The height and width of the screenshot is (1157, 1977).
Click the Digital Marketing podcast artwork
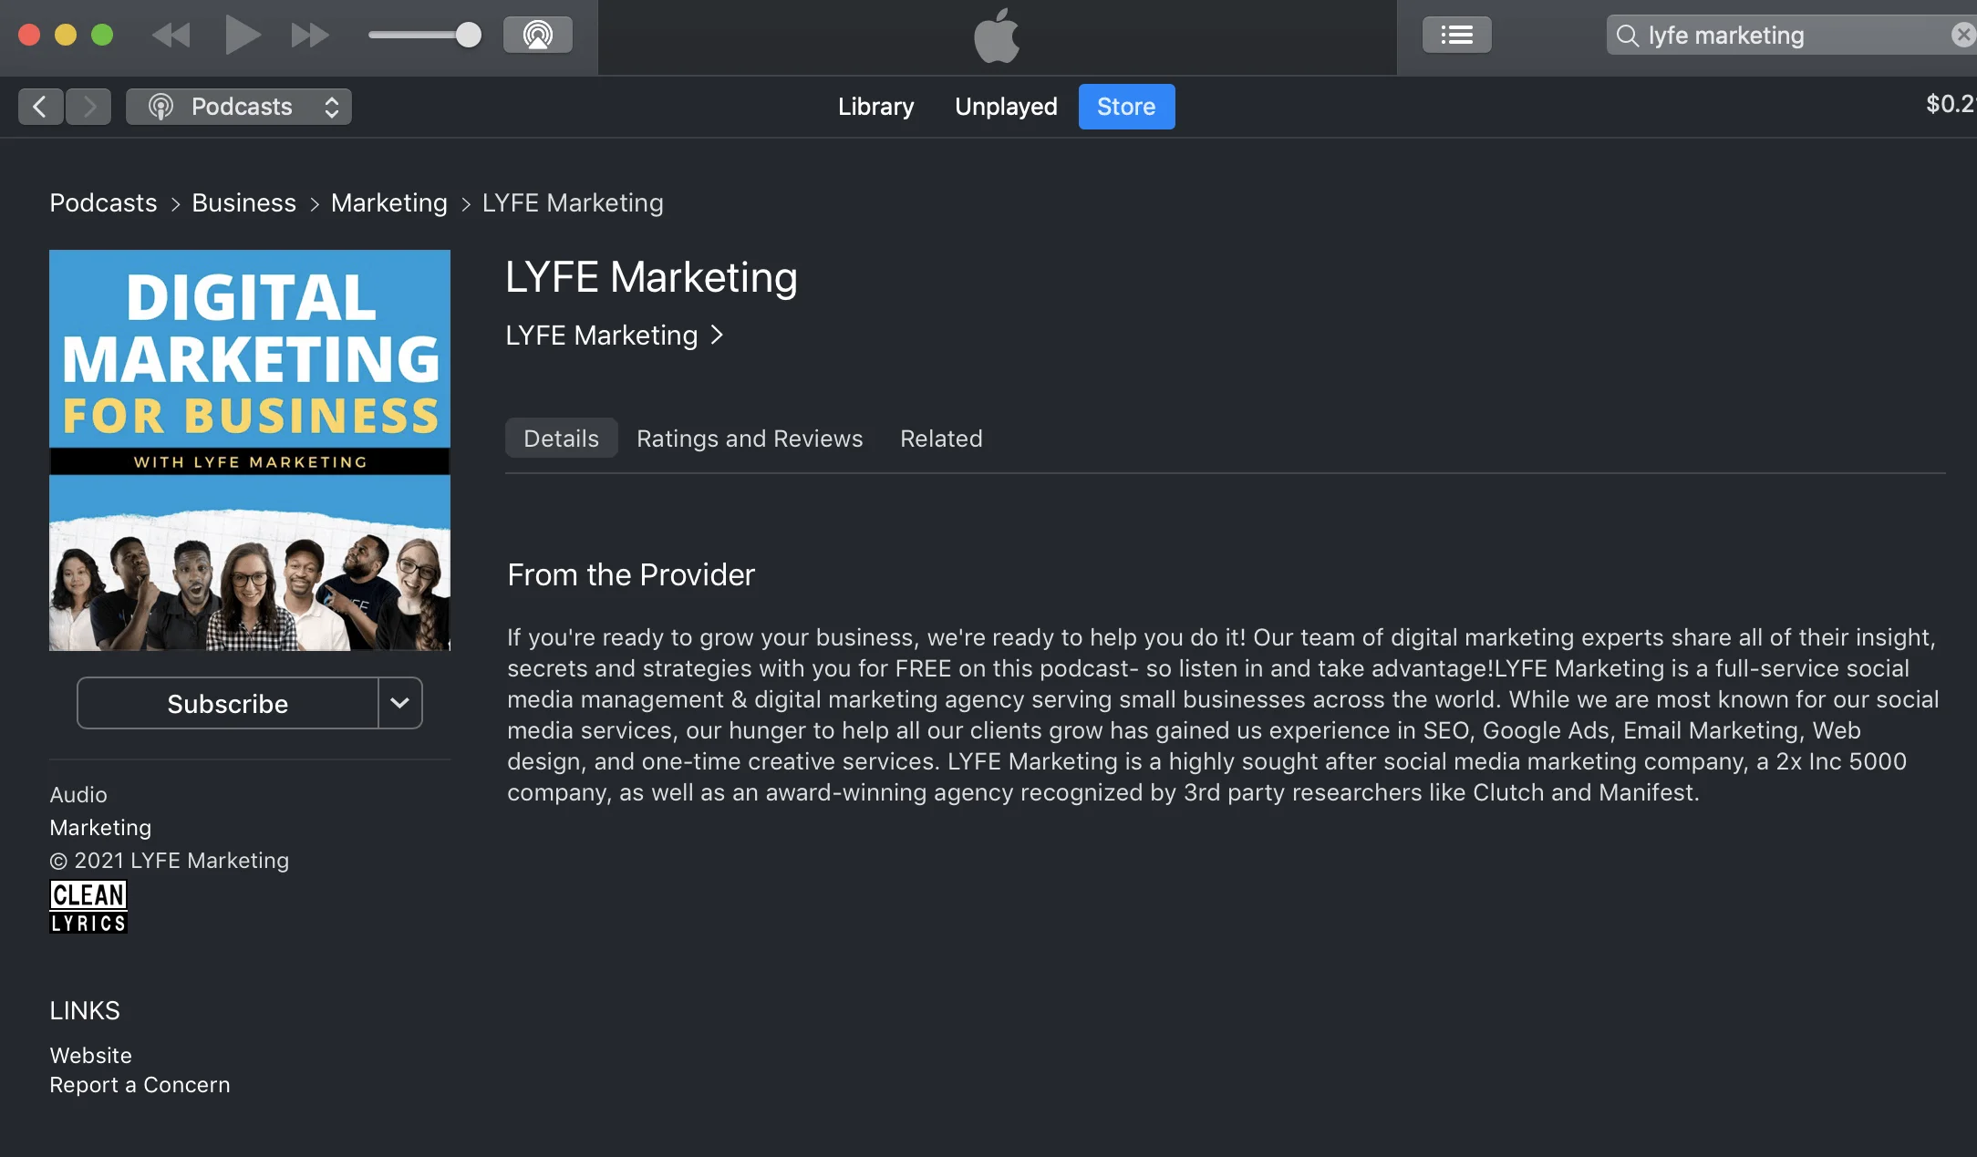click(x=249, y=450)
